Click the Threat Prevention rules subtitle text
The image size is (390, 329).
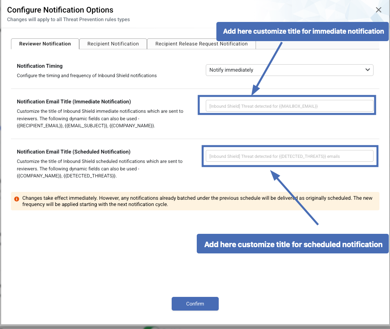(69, 19)
